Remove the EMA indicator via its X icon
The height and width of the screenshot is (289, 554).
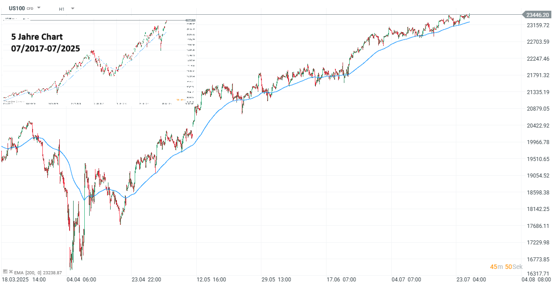coord(10,272)
